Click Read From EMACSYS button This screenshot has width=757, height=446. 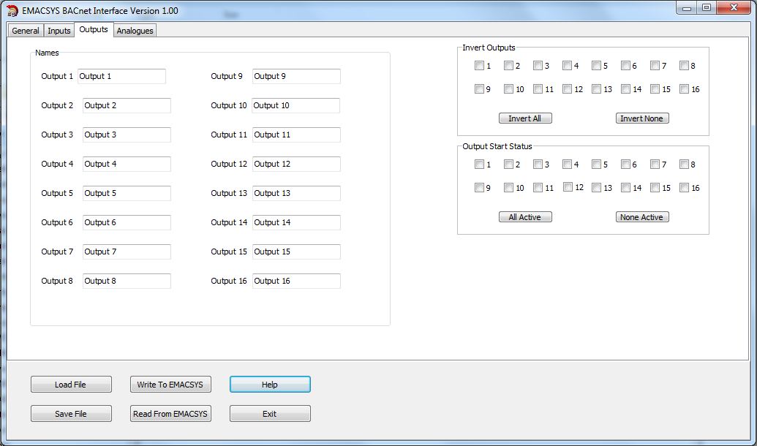pyautogui.click(x=170, y=414)
